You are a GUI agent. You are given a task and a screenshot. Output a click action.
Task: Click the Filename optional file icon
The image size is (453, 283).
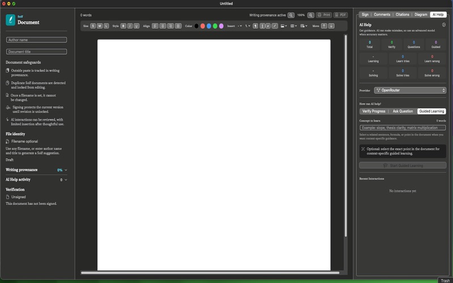pyautogui.click(x=7, y=141)
